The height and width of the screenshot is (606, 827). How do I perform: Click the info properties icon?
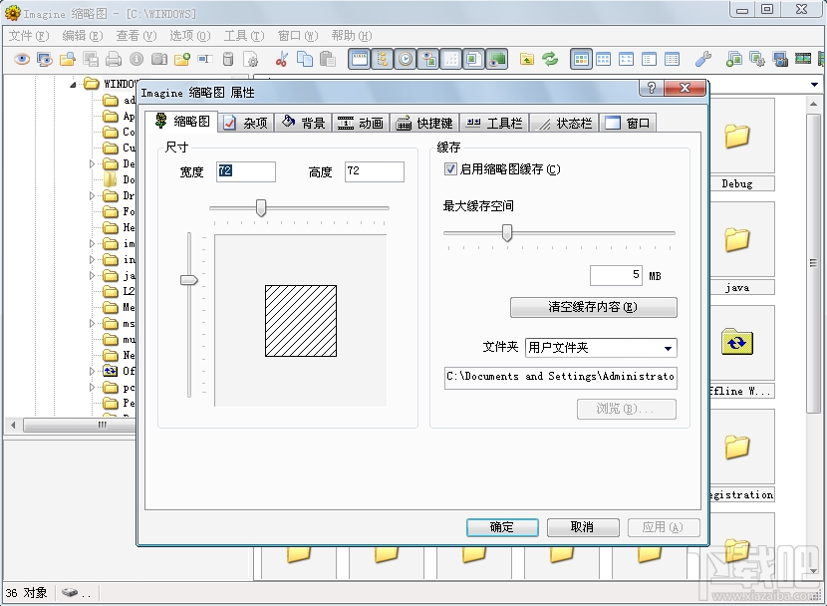point(137,59)
